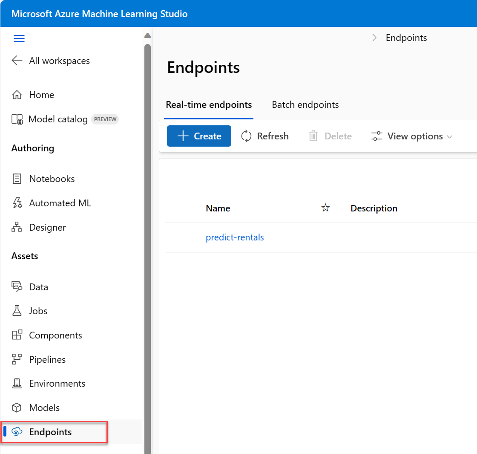Open the Model catalog icon

click(x=17, y=119)
